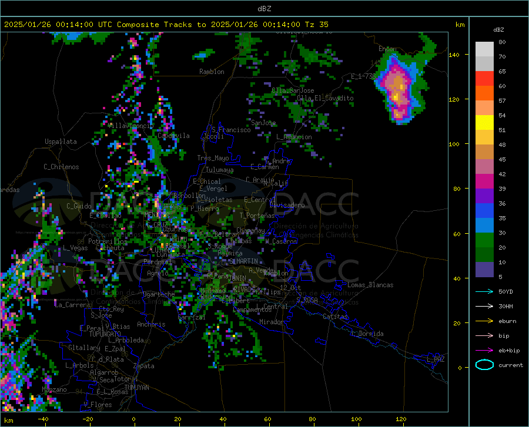Click the 'Anchoris' place label

pos(151,324)
